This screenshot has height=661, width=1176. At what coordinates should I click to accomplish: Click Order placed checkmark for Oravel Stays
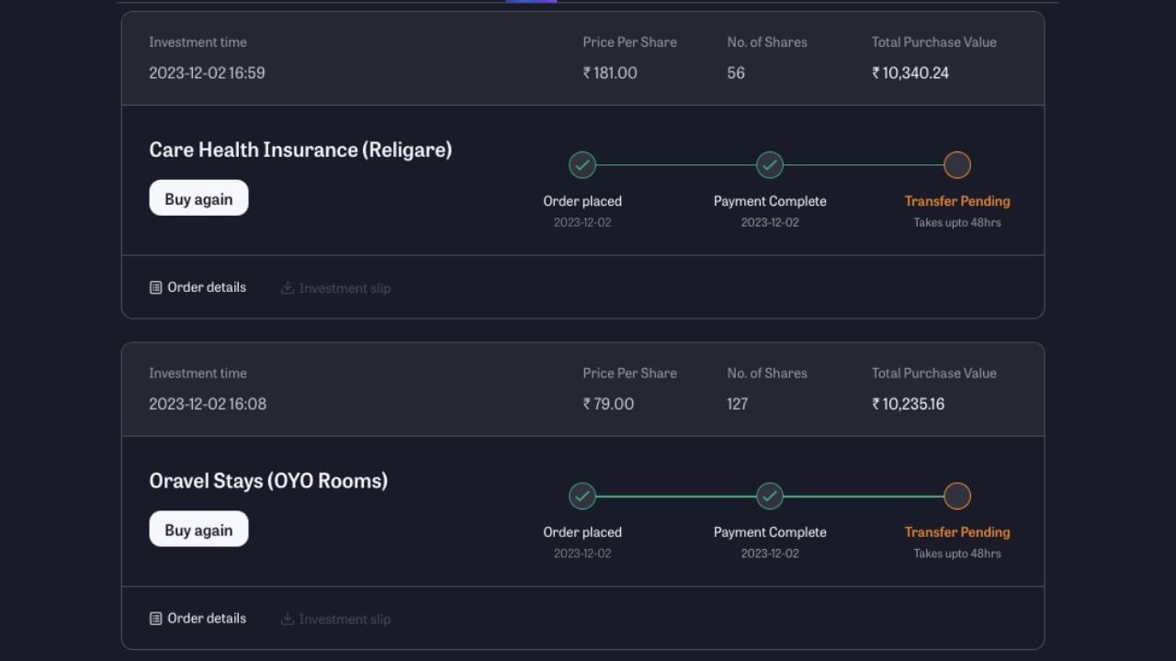pos(582,497)
